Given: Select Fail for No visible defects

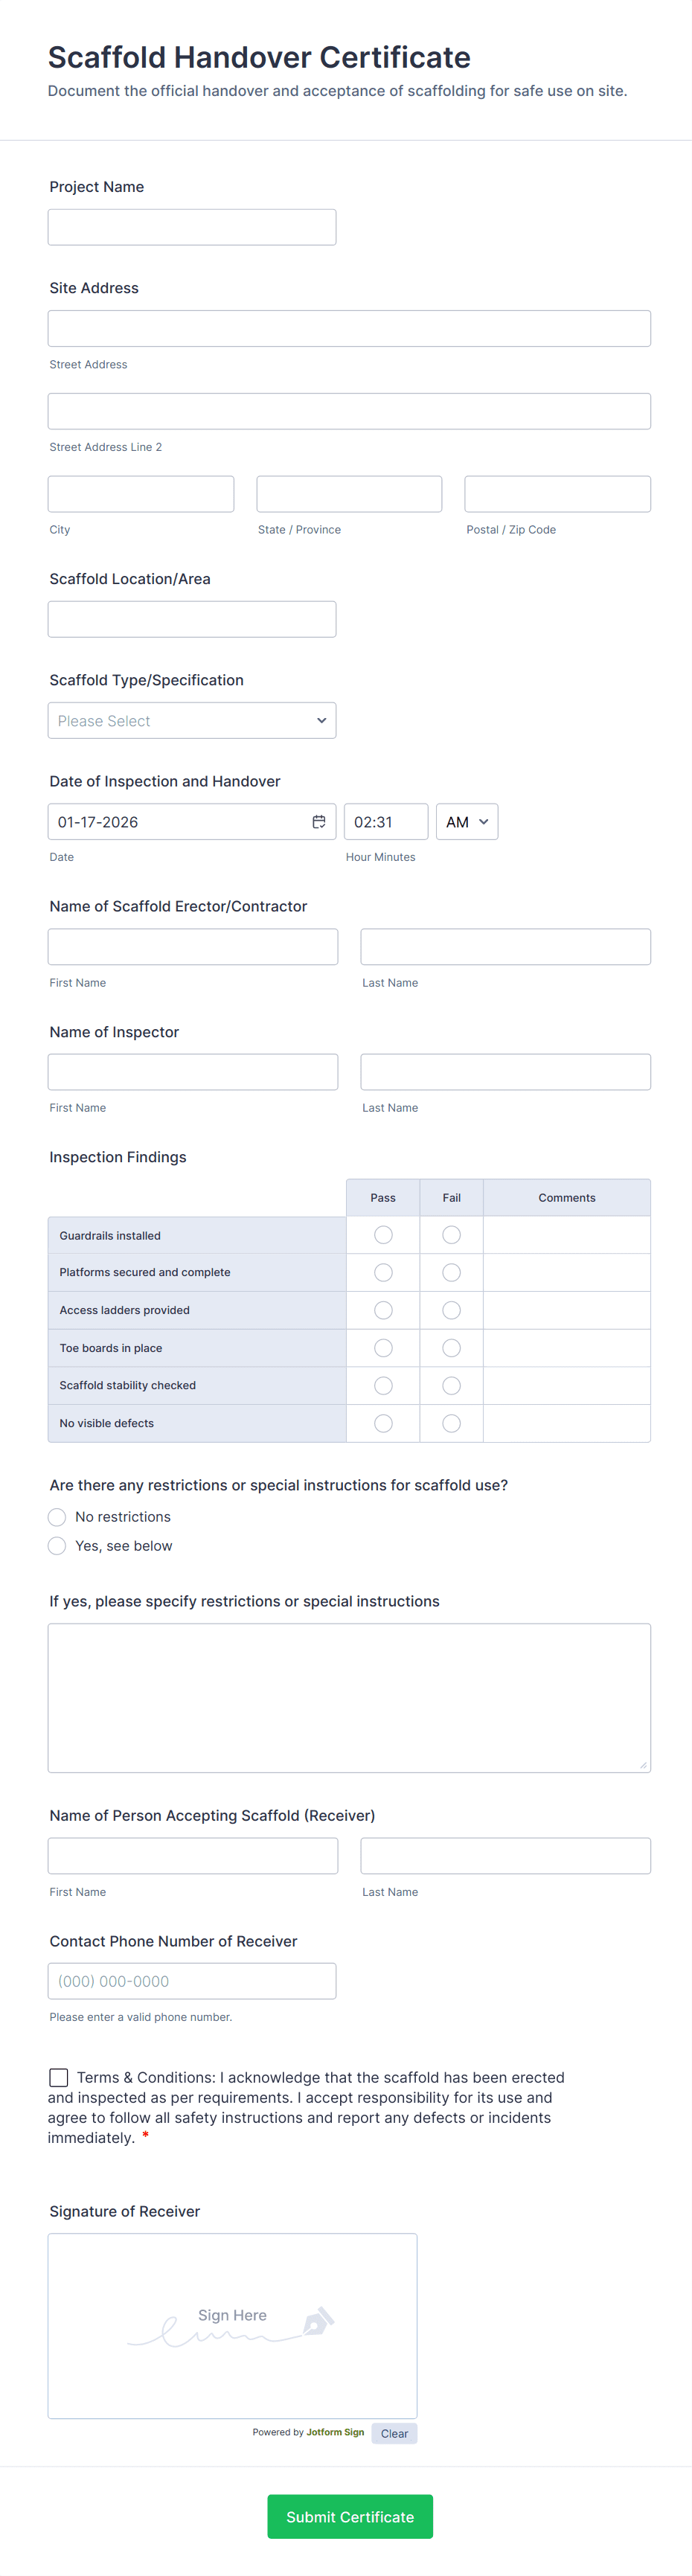Looking at the screenshot, I should pyautogui.click(x=451, y=1423).
